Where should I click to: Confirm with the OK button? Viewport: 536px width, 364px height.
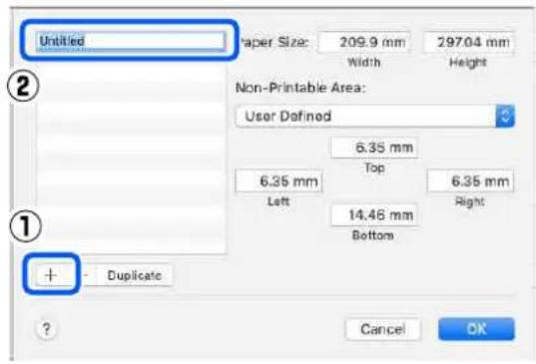[476, 329]
